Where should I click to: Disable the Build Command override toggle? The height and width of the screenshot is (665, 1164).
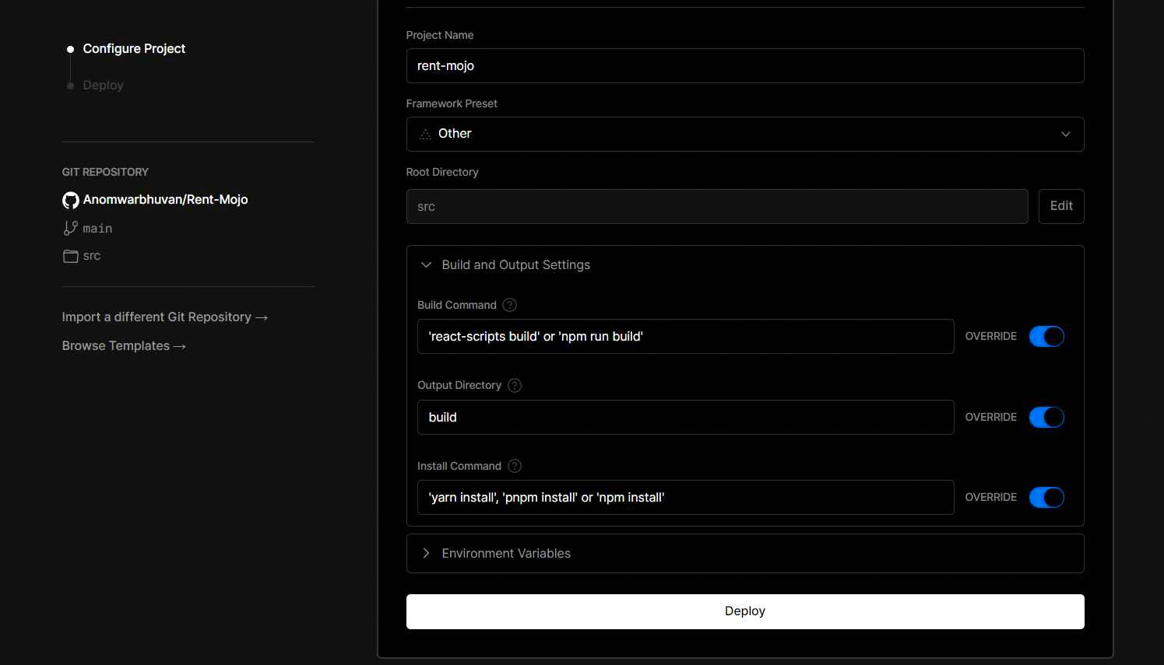[1046, 336]
